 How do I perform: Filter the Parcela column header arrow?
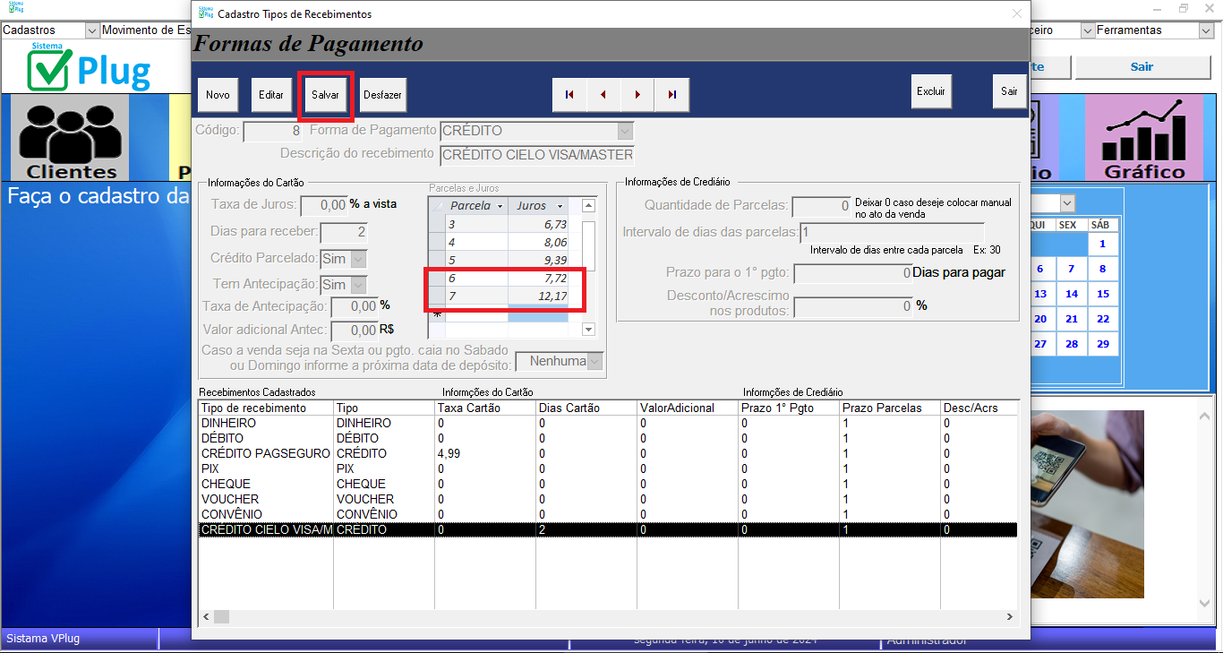pyautogui.click(x=500, y=207)
